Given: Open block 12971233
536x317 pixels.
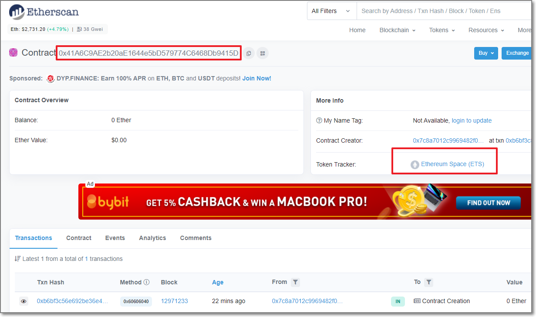Looking at the screenshot, I should (x=175, y=301).
